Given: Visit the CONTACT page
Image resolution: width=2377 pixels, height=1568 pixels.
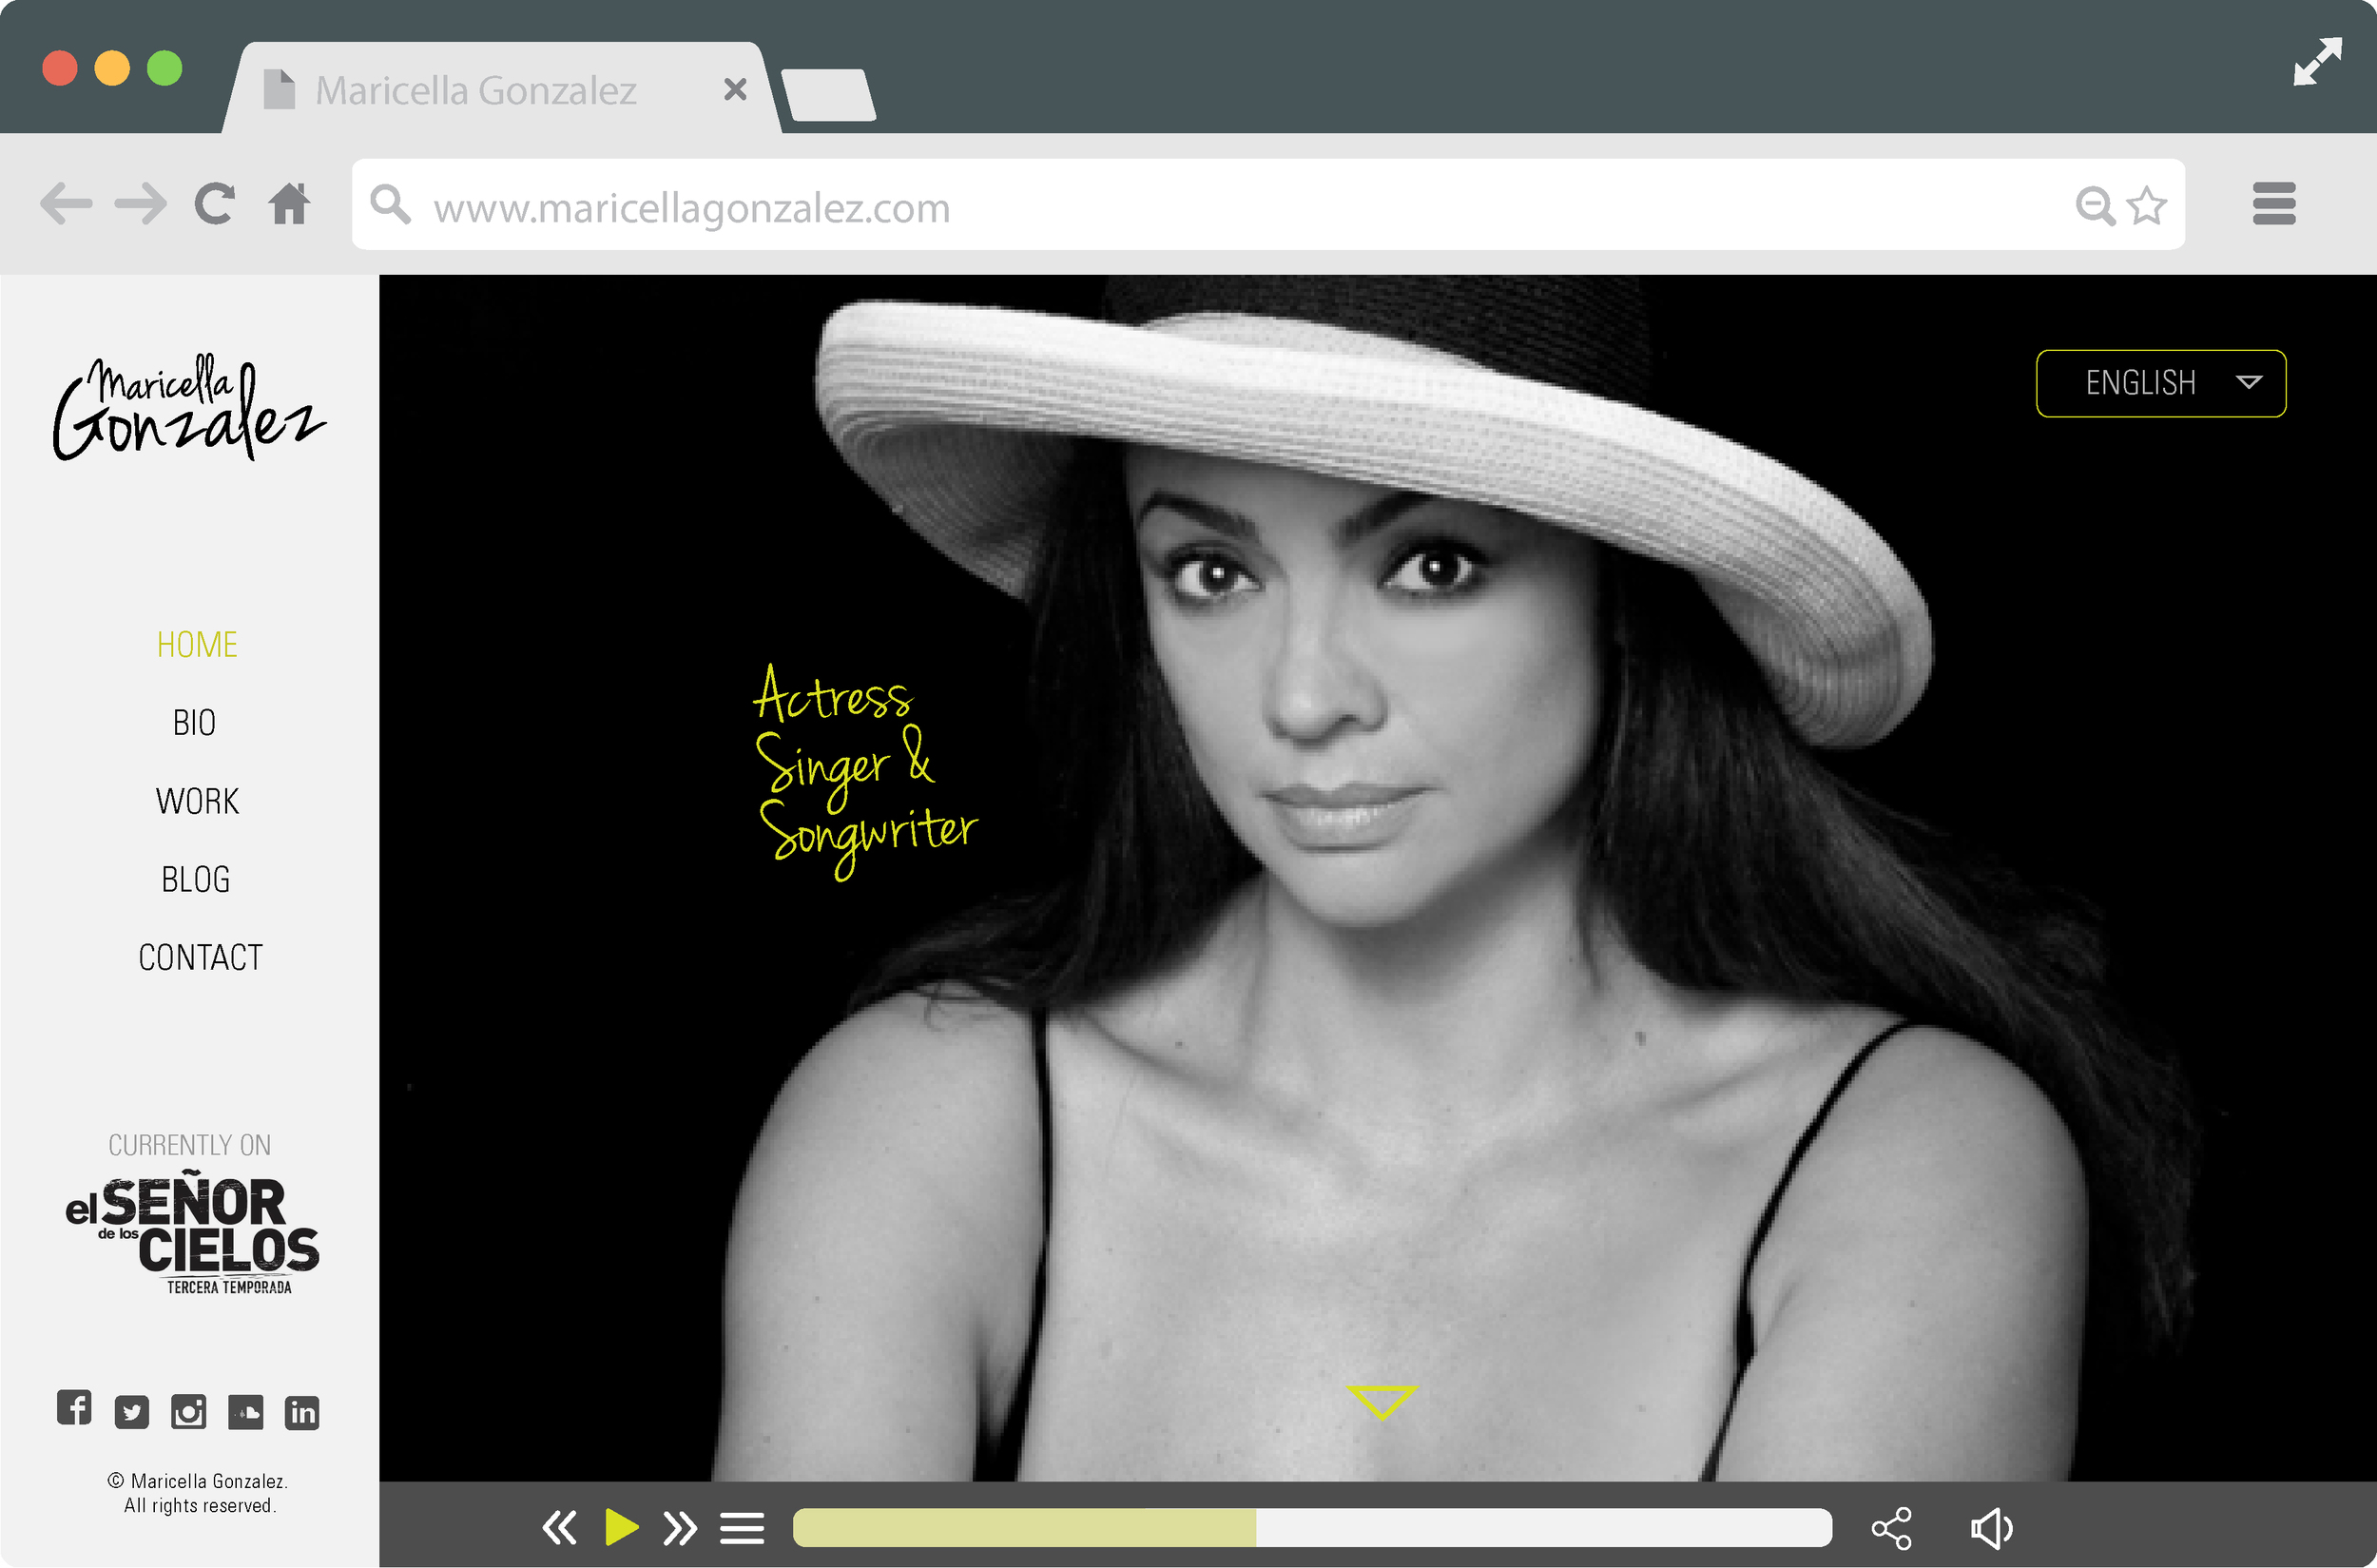Looking at the screenshot, I should (200, 957).
